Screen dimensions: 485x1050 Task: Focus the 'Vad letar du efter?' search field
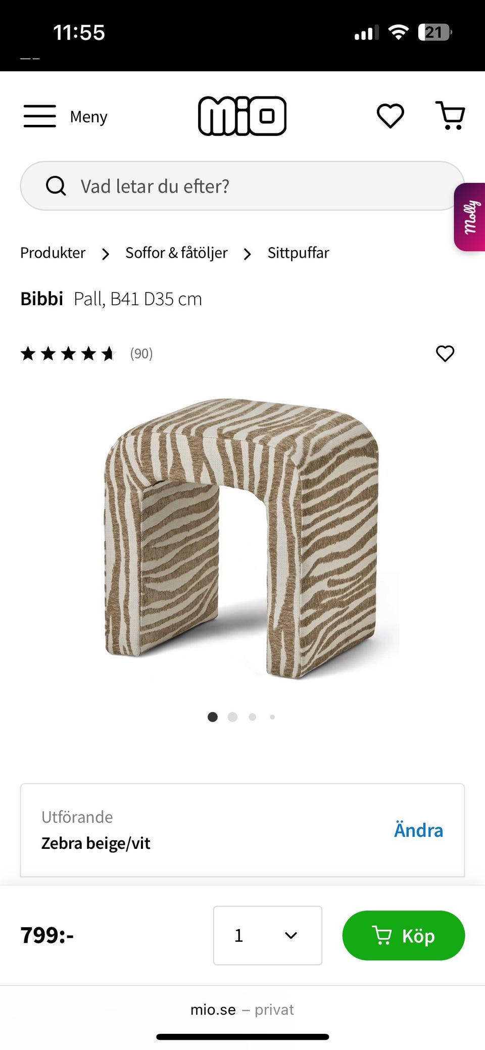pos(242,186)
